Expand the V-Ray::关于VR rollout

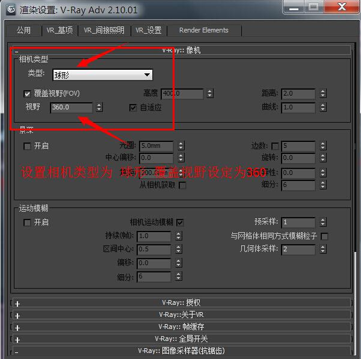[182, 315]
